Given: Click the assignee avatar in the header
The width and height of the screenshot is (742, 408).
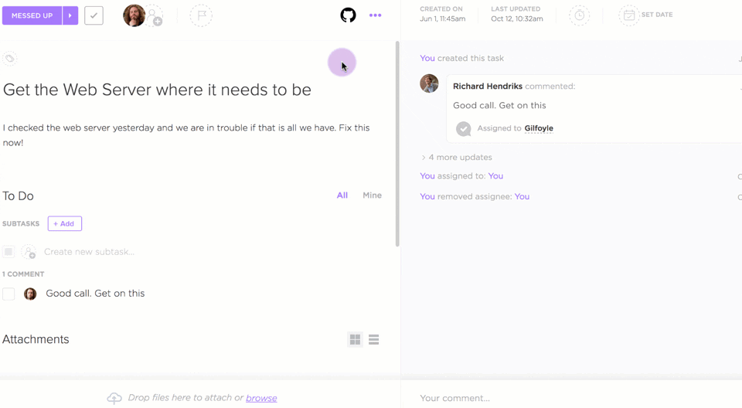Looking at the screenshot, I should [134, 15].
